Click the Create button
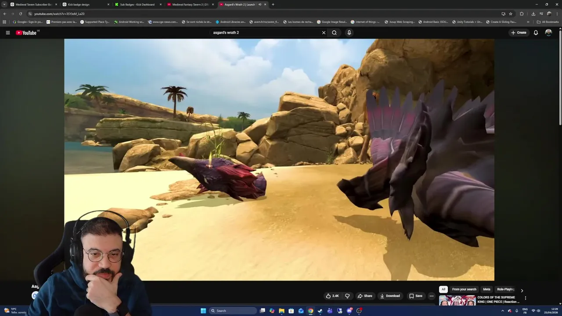 point(519,32)
